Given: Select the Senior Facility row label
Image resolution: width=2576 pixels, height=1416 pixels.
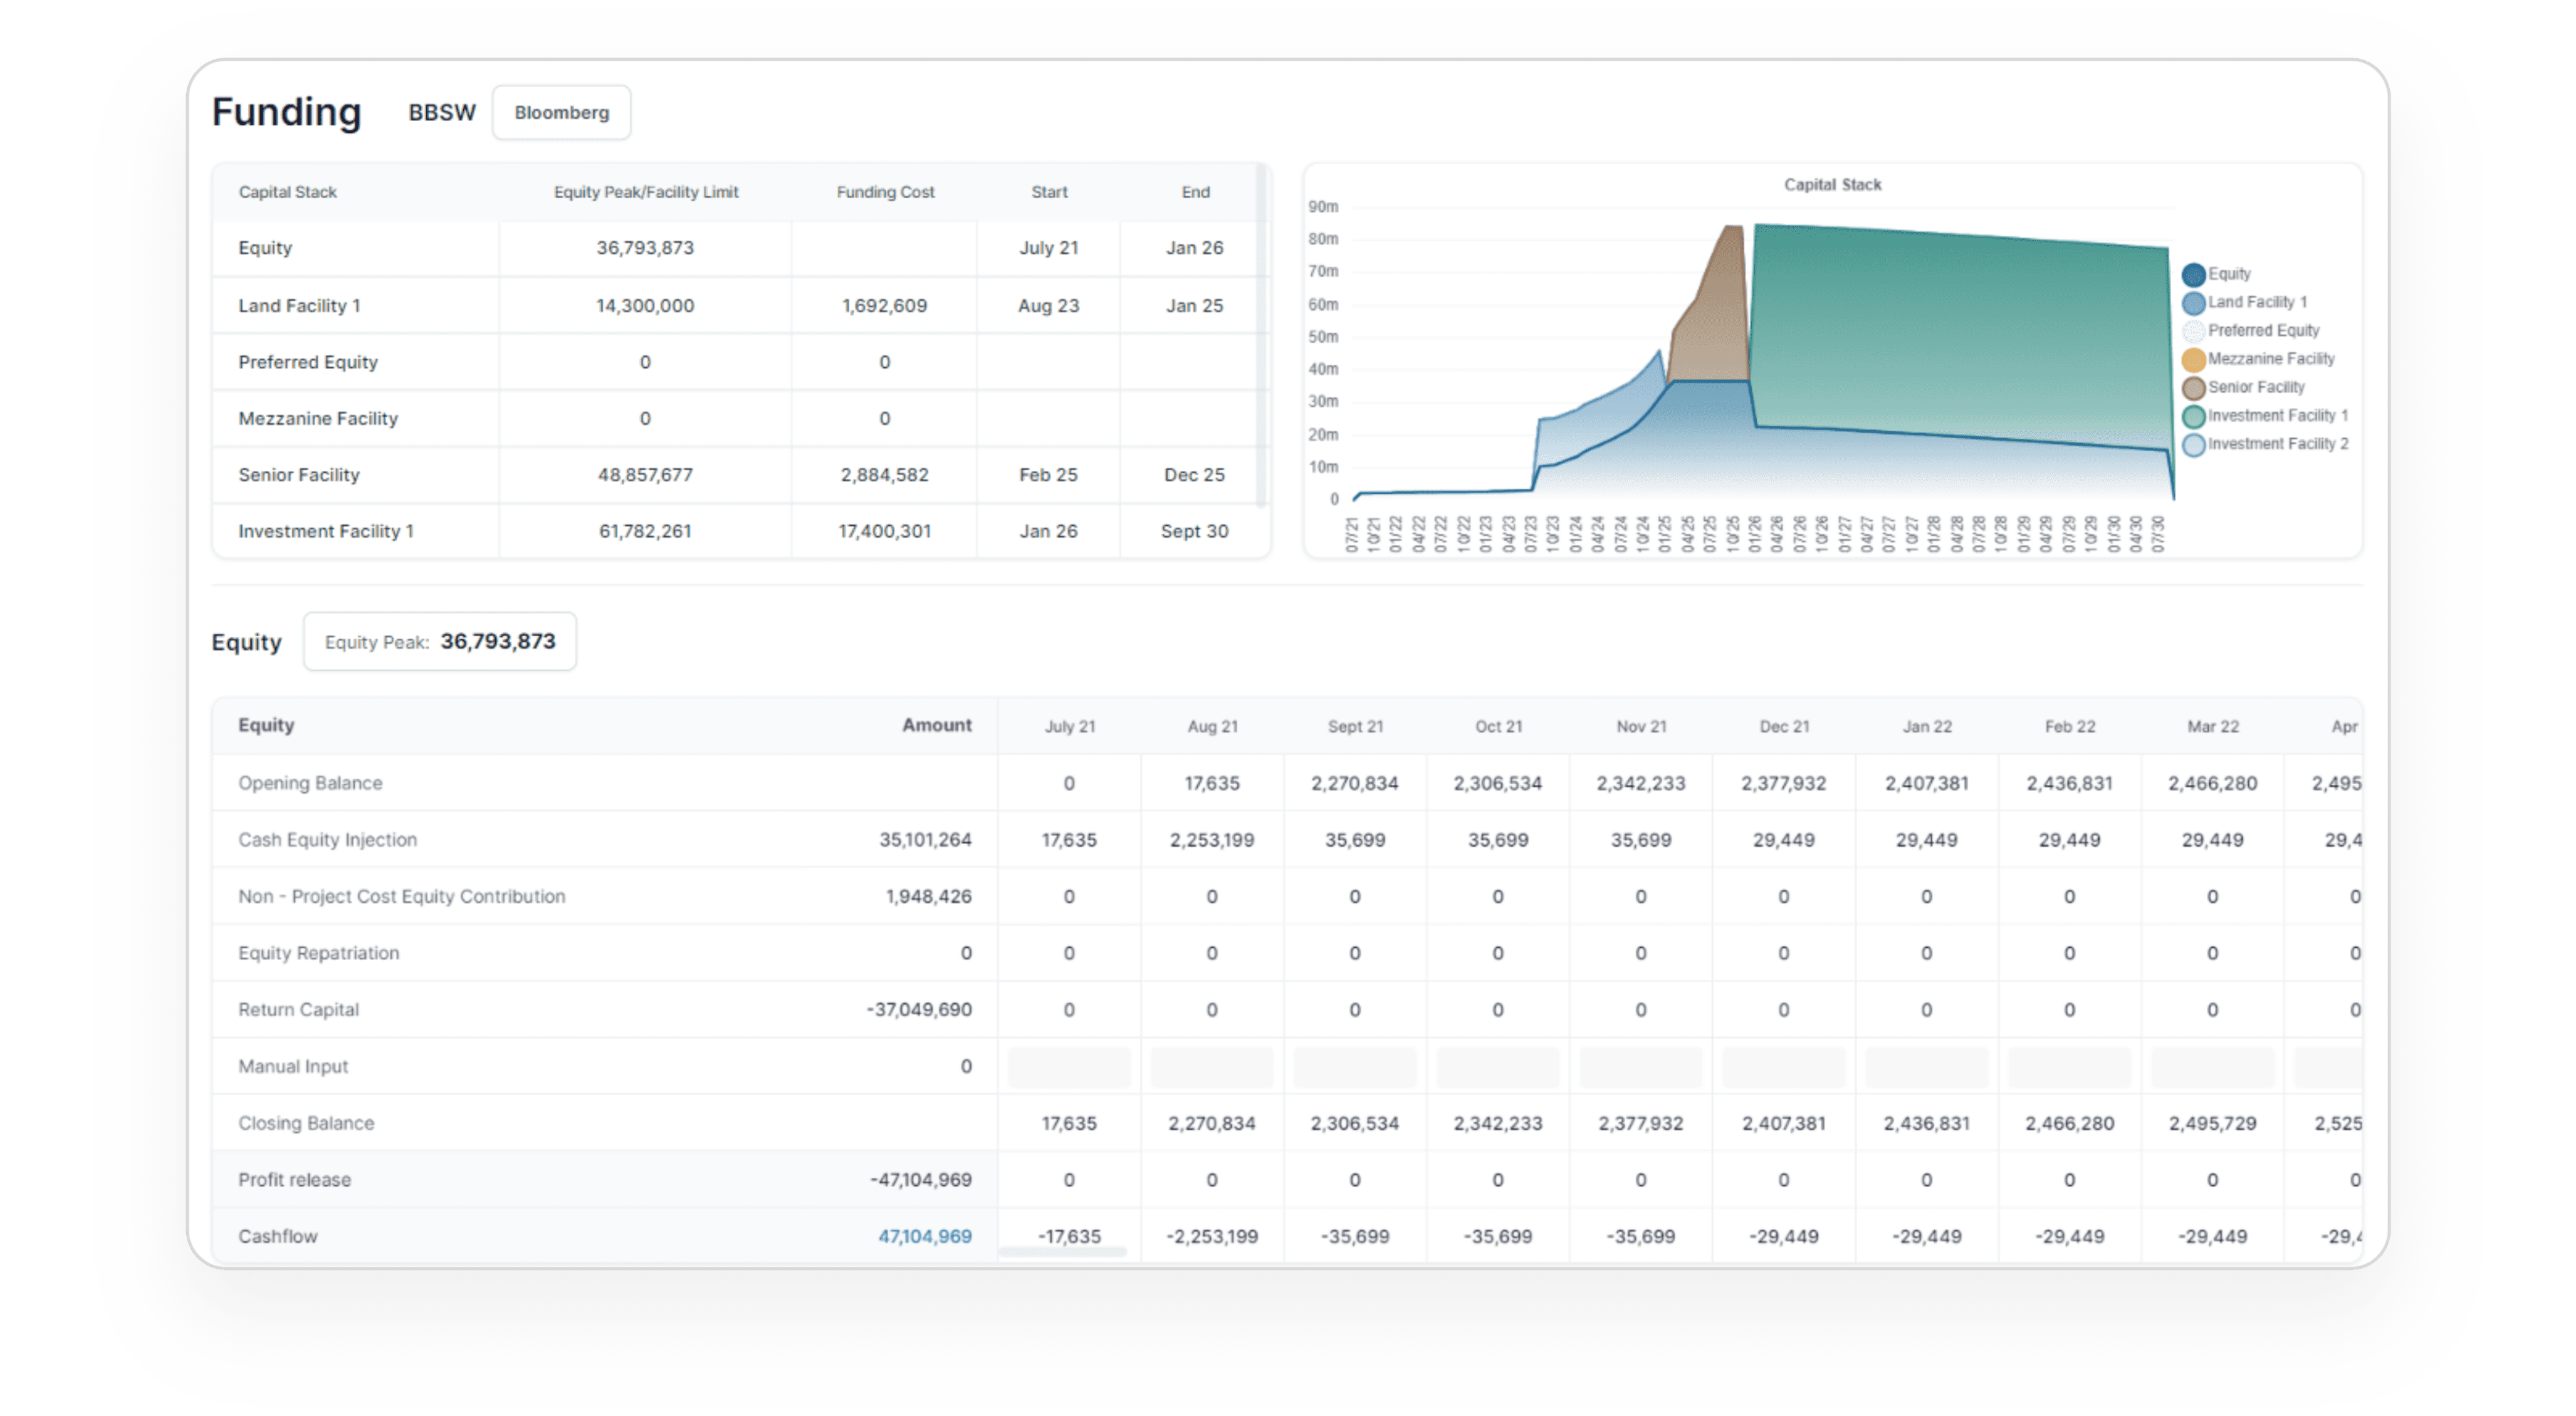Looking at the screenshot, I should 299,475.
